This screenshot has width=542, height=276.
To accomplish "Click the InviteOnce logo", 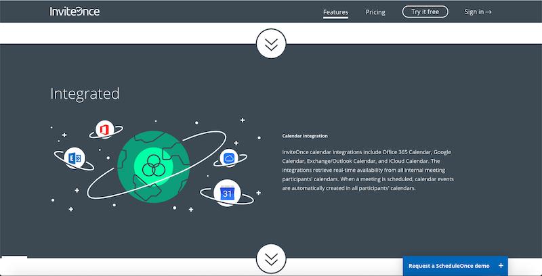I will pyautogui.click(x=75, y=11).
